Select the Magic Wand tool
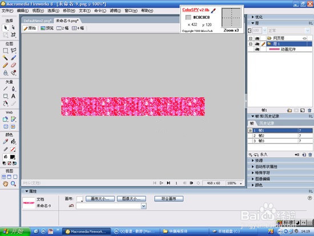 point(6,58)
